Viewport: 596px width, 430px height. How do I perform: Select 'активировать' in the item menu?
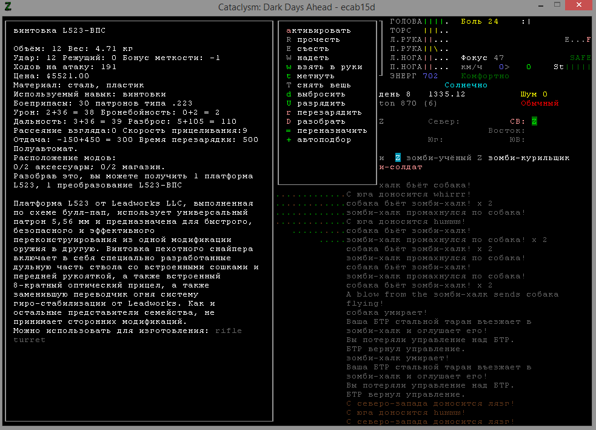[318, 30]
